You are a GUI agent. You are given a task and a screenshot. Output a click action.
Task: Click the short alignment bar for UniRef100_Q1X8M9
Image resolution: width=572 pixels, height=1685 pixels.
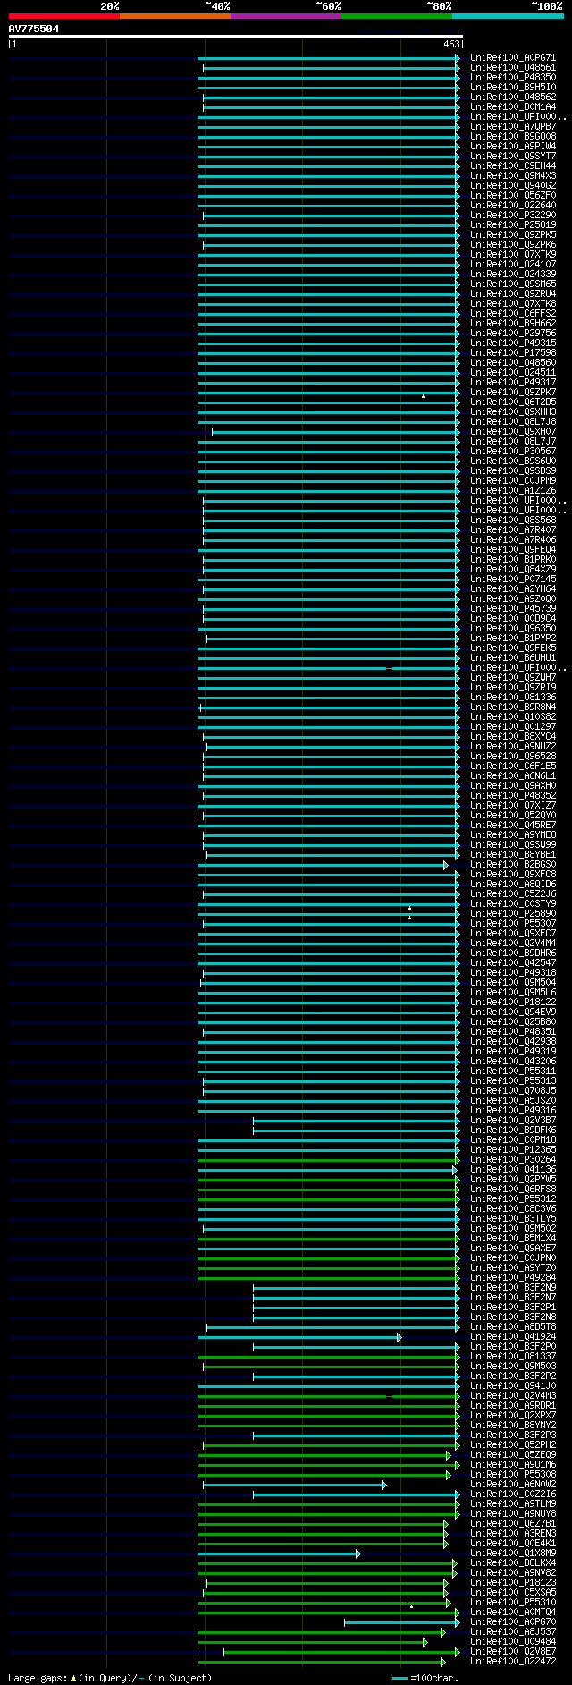coord(279,1554)
